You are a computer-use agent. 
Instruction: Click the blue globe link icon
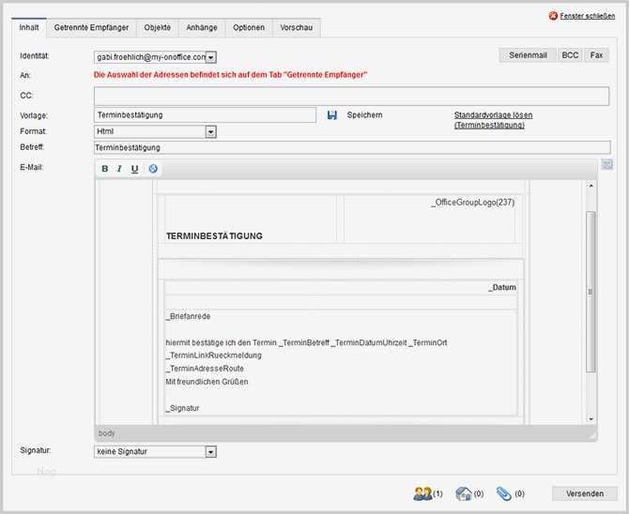pos(153,169)
